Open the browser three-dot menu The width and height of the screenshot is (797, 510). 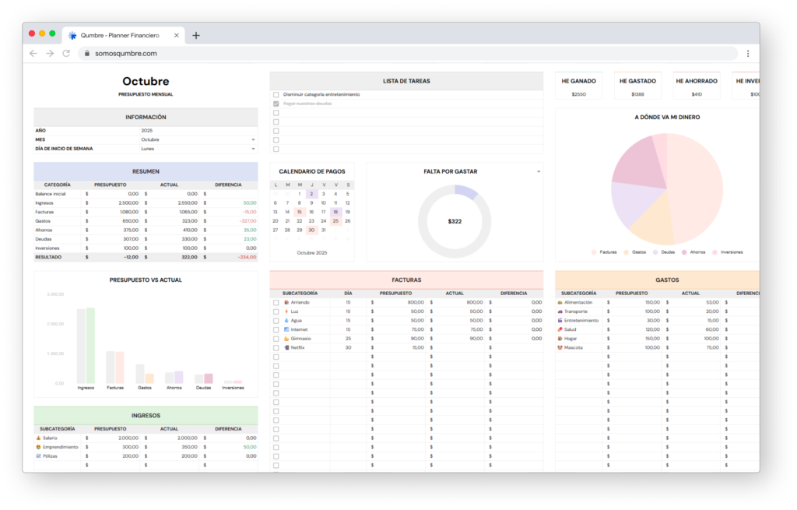pos(748,54)
